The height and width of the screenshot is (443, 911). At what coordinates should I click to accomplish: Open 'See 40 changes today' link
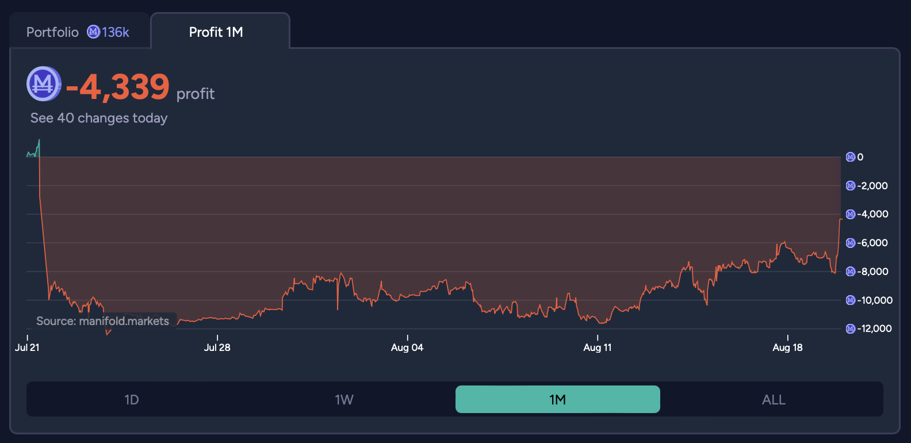coord(99,118)
